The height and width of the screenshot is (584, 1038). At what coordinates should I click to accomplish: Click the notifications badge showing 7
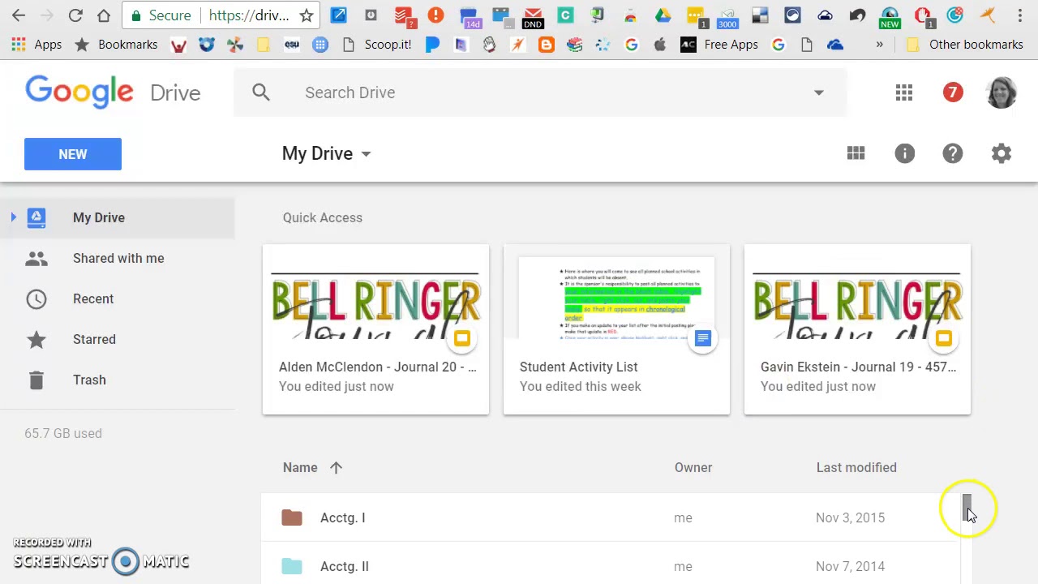953,92
